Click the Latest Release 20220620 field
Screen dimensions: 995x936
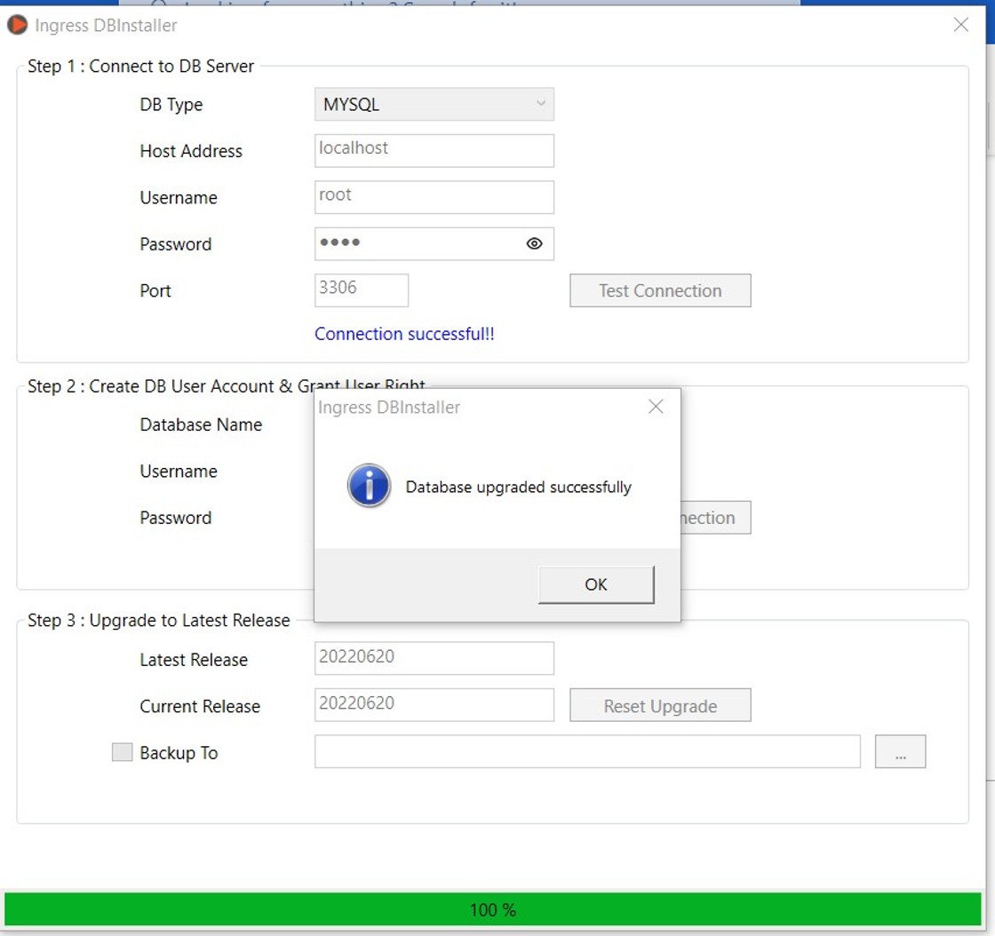pyautogui.click(x=434, y=658)
